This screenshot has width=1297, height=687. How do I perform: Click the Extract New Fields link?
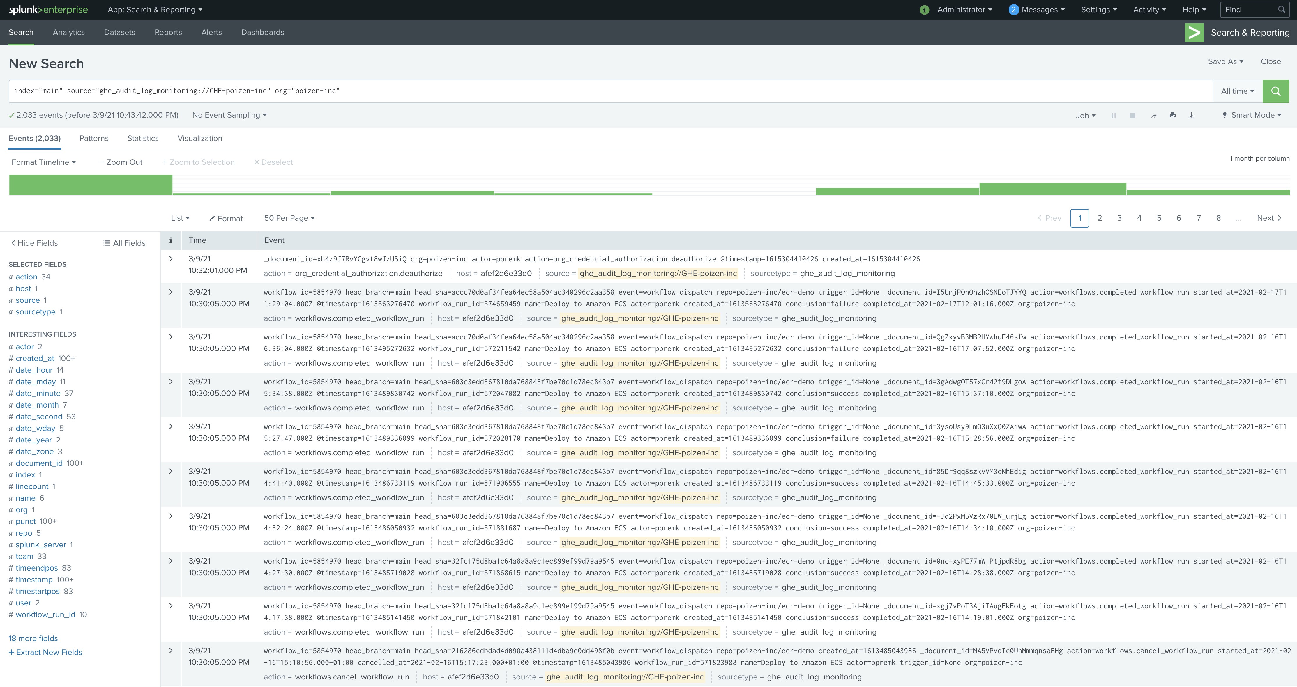coord(45,652)
